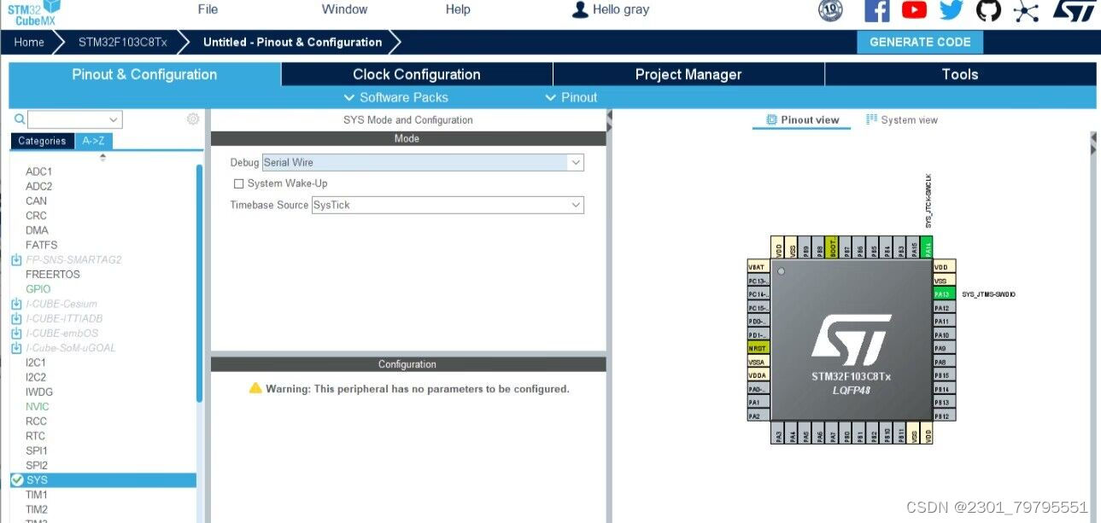Select the A->Z tab
Screen dimensions: 1101x523
pos(94,141)
